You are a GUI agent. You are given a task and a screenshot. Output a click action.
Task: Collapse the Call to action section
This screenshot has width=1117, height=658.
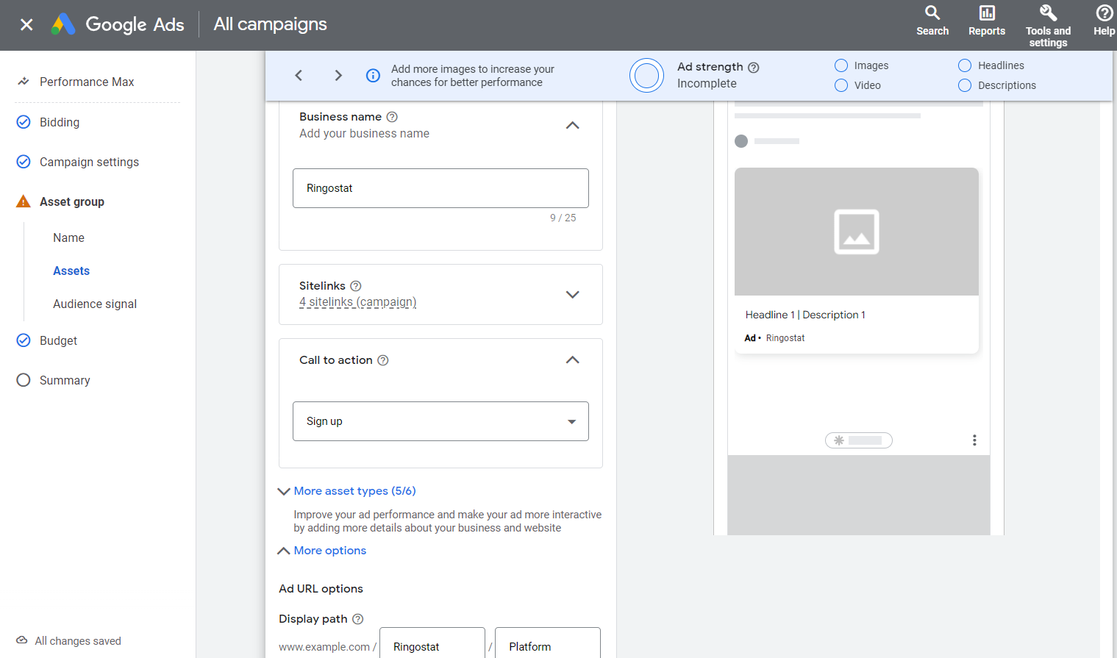pyautogui.click(x=573, y=360)
